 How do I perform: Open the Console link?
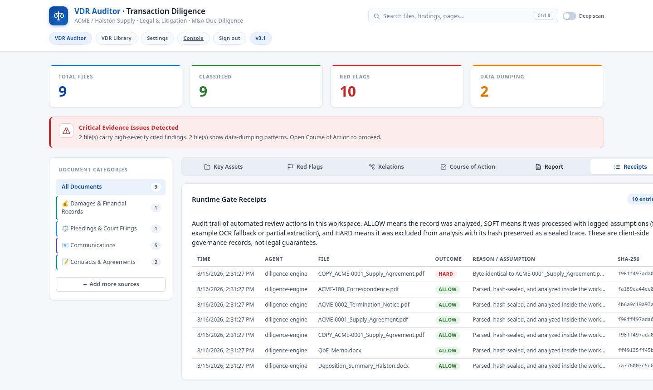coord(193,38)
